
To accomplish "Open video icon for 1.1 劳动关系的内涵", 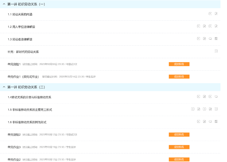I will [210, 14].
